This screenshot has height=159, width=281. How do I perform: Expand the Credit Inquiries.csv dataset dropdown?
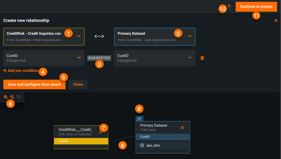[x=79, y=36]
